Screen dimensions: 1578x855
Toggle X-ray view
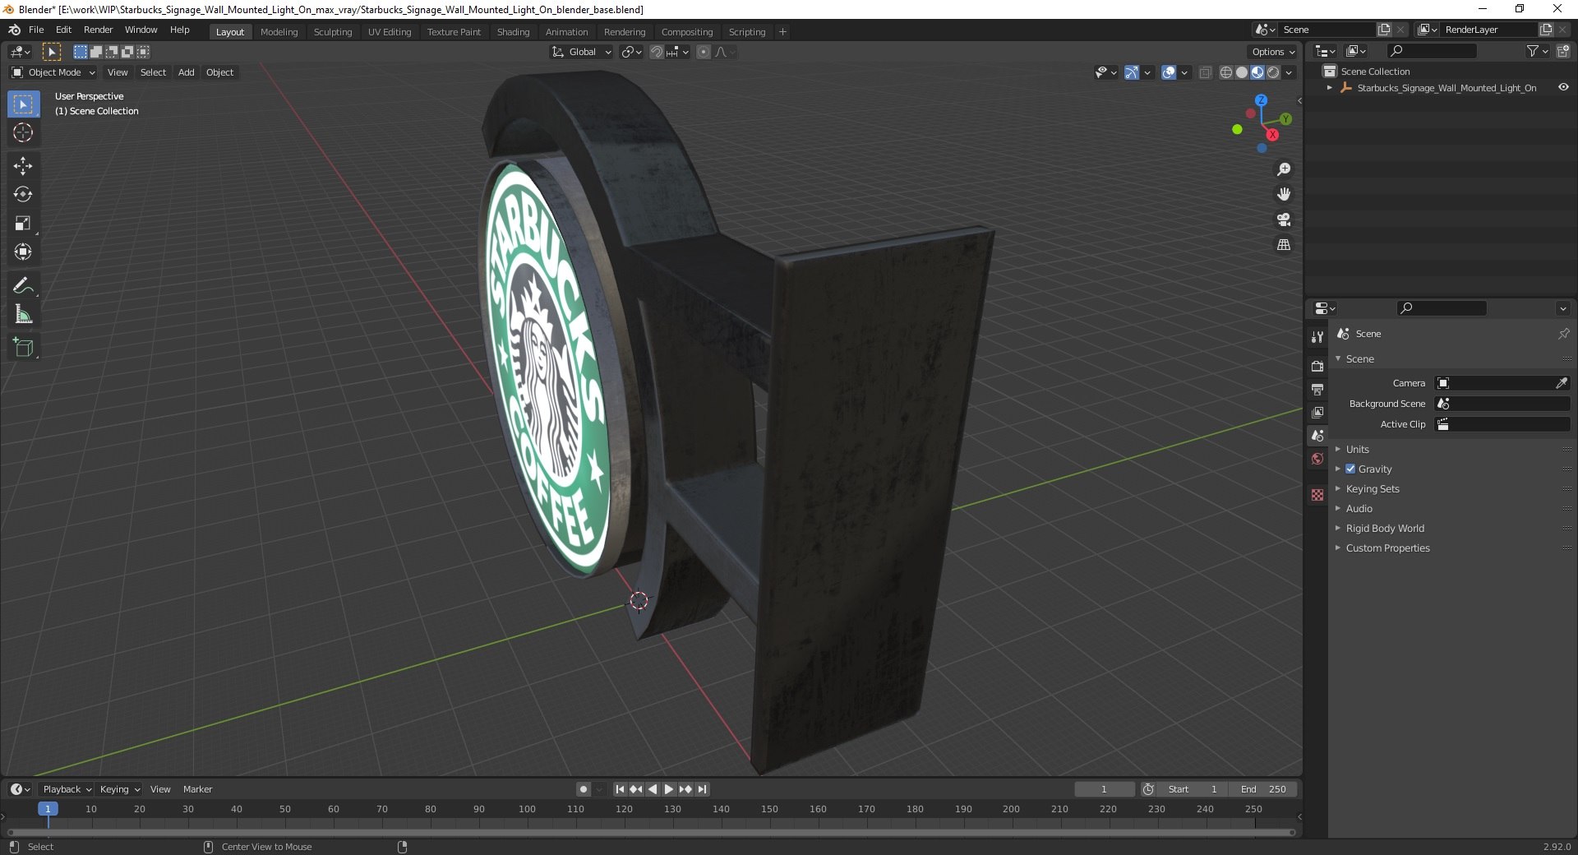click(x=1206, y=72)
